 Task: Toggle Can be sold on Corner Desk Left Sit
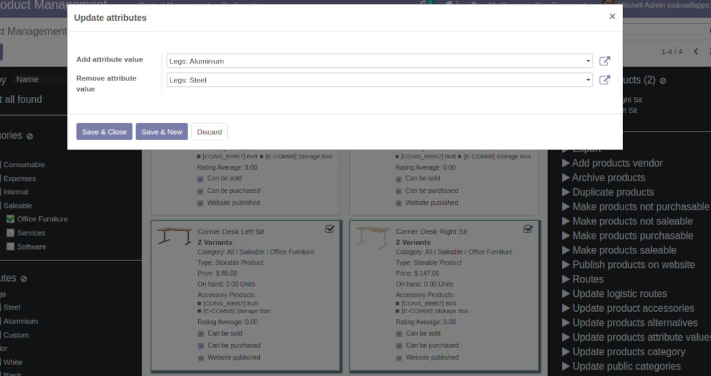tap(201, 334)
